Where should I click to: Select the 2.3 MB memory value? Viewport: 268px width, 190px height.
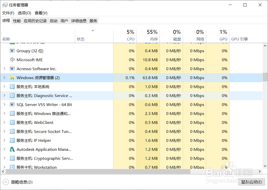pyautogui.click(x=151, y=114)
